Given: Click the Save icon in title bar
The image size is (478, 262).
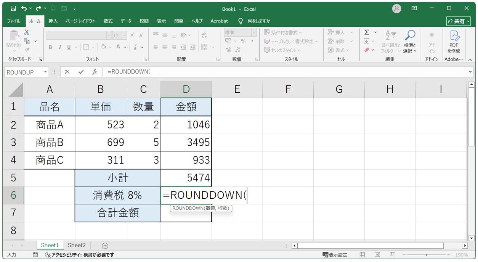Looking at the screenshot, I should pyautogui.click(x=13, y=8).
